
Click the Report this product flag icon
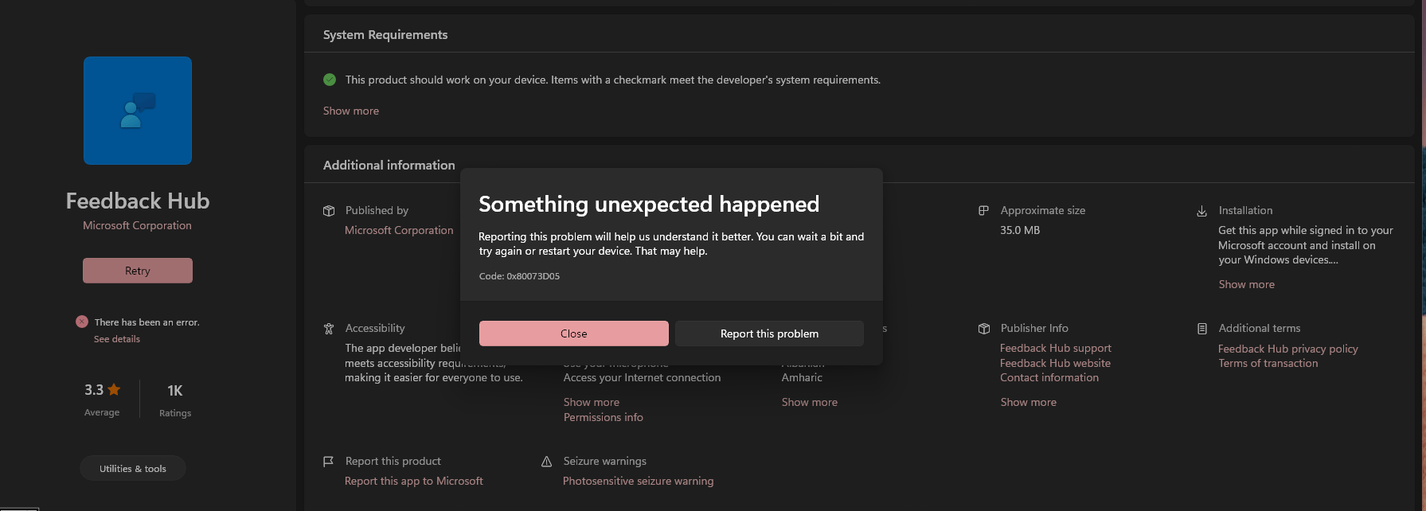click(x=328, y=462)
